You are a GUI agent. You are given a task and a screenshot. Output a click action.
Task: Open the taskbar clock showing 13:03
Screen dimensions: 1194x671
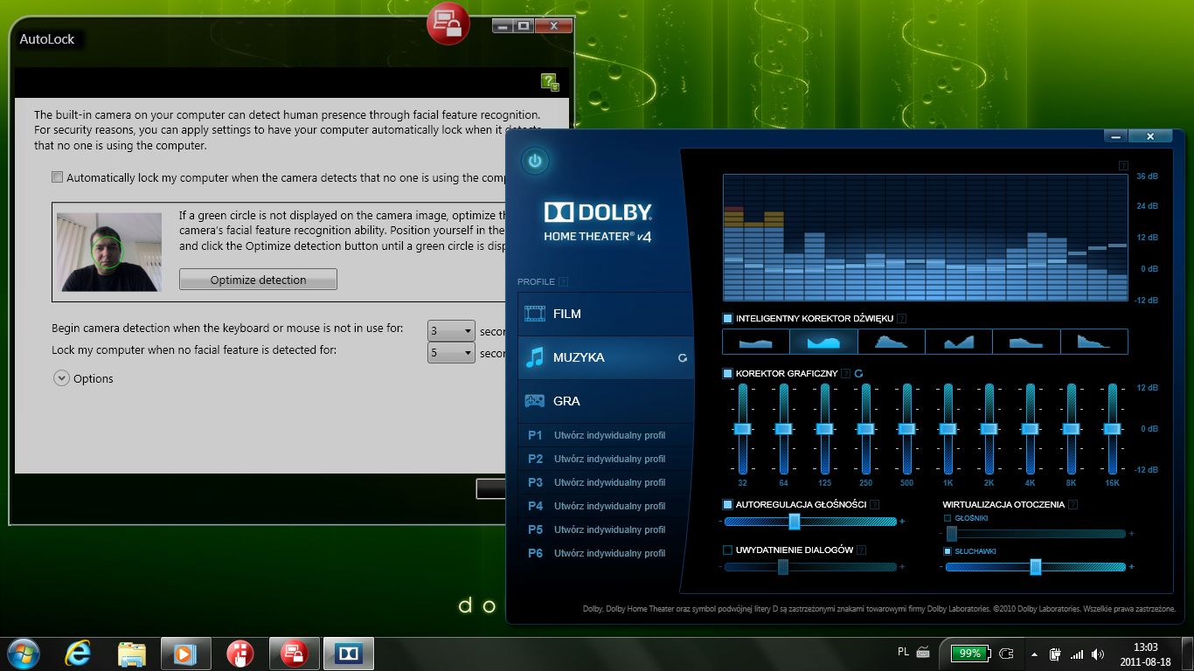[x=1145, y=654]
